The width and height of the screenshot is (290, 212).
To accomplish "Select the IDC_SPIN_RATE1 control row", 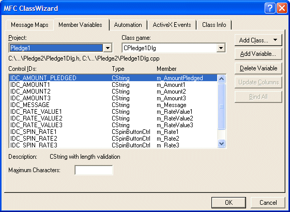I will 113,132.
